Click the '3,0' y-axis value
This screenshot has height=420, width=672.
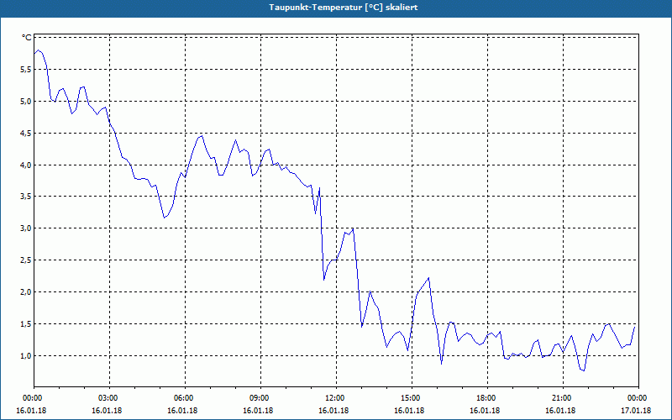26,228
